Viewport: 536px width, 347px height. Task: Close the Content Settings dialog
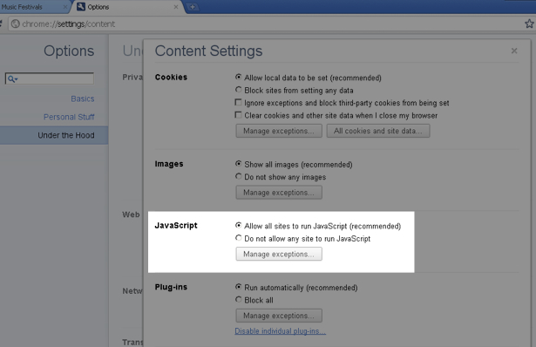514,51
